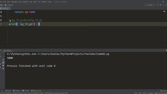Open the VCS menu

(x=39, y=2)
